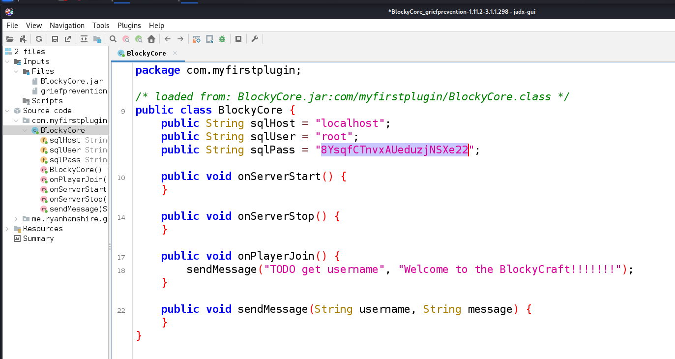675x359 pixels.
Task: Open the Navigation menu
Action: tap(67, 26)
